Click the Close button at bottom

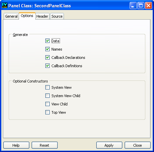[x=138, y=145]
